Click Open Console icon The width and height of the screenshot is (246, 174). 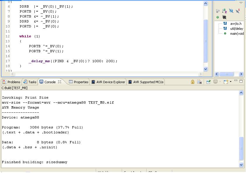[x=226, y=82]
